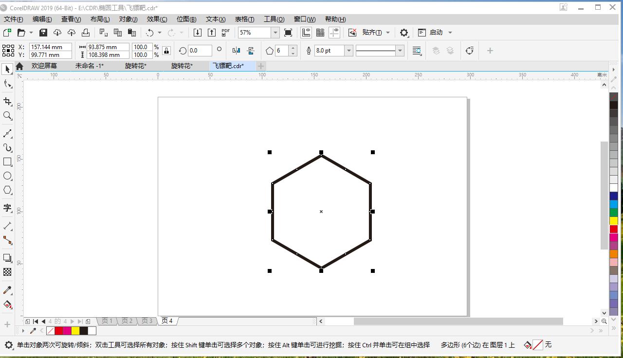This screenshot has width=623, height=358.
Task: Open the PDF export function
Action: (x=225, y=32)
